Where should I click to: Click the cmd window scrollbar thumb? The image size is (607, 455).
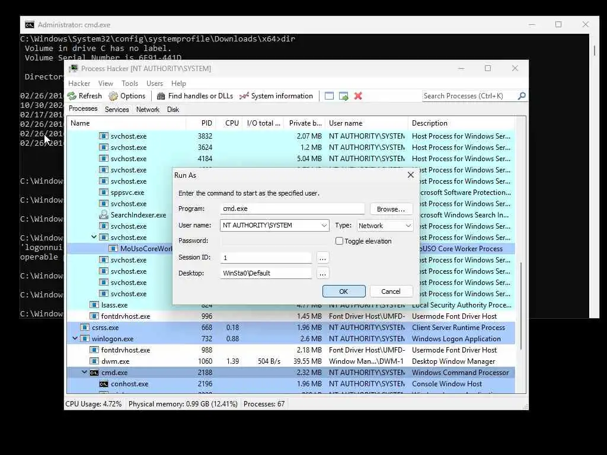pyautogui.click(x=594, y=50)
